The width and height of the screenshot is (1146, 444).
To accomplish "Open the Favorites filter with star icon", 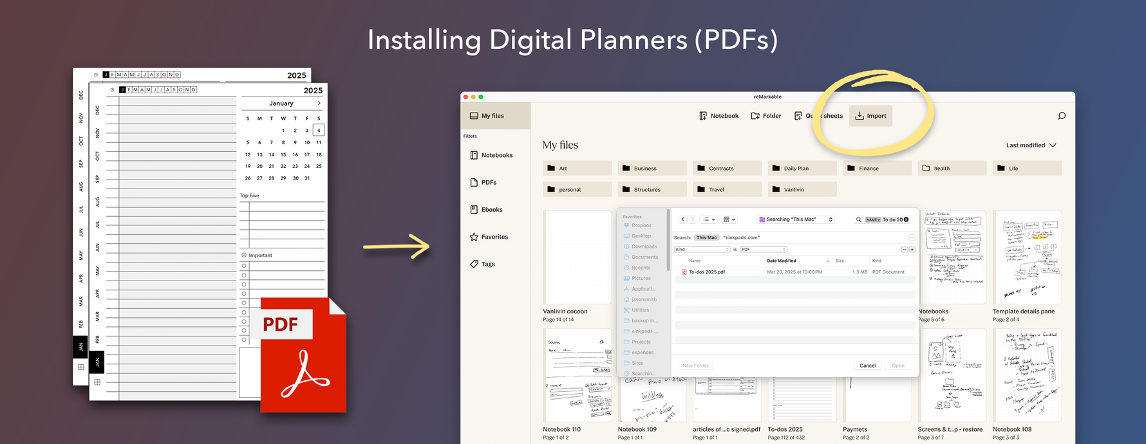I will point(489,237).
